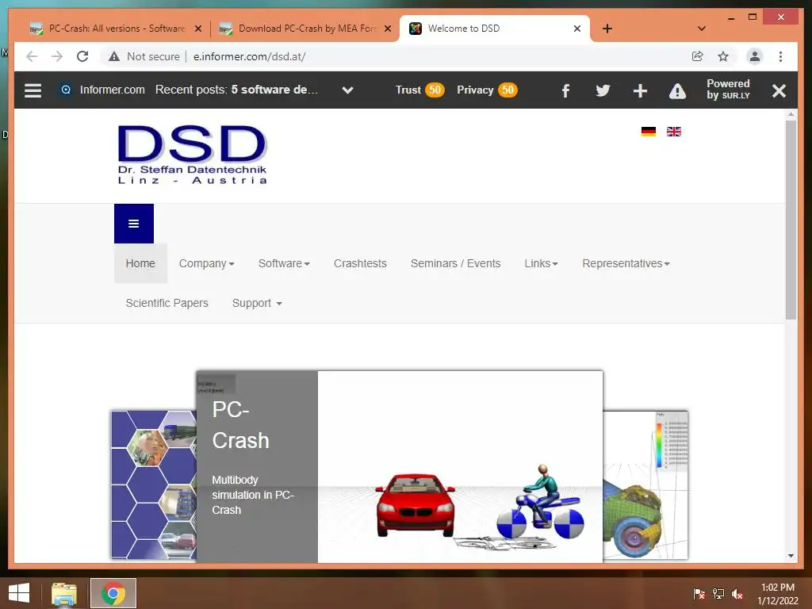Open the Scientific Papers page
Image resolution: width=812 pixels, height=609 pixels.
[x=167, y=303]
